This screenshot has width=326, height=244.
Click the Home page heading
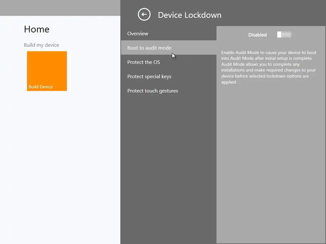coord(37,29)
